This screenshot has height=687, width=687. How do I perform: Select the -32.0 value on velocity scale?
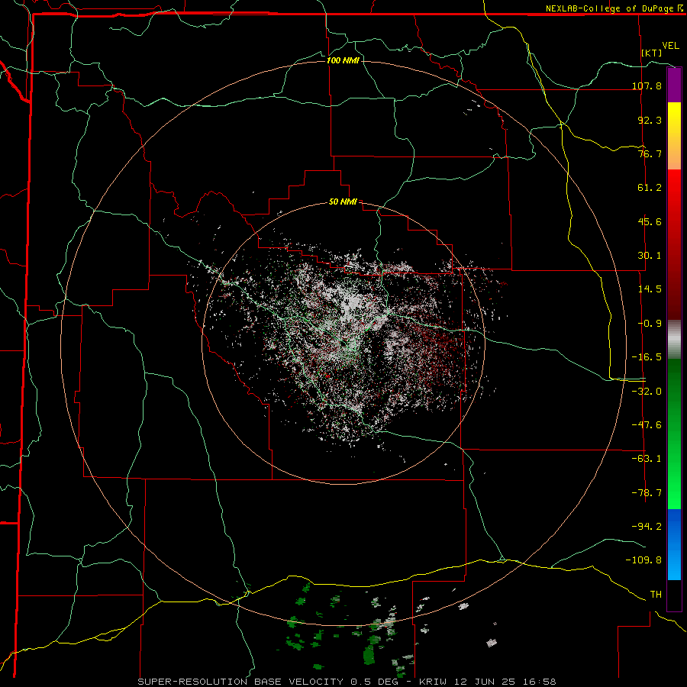[647, 392]
